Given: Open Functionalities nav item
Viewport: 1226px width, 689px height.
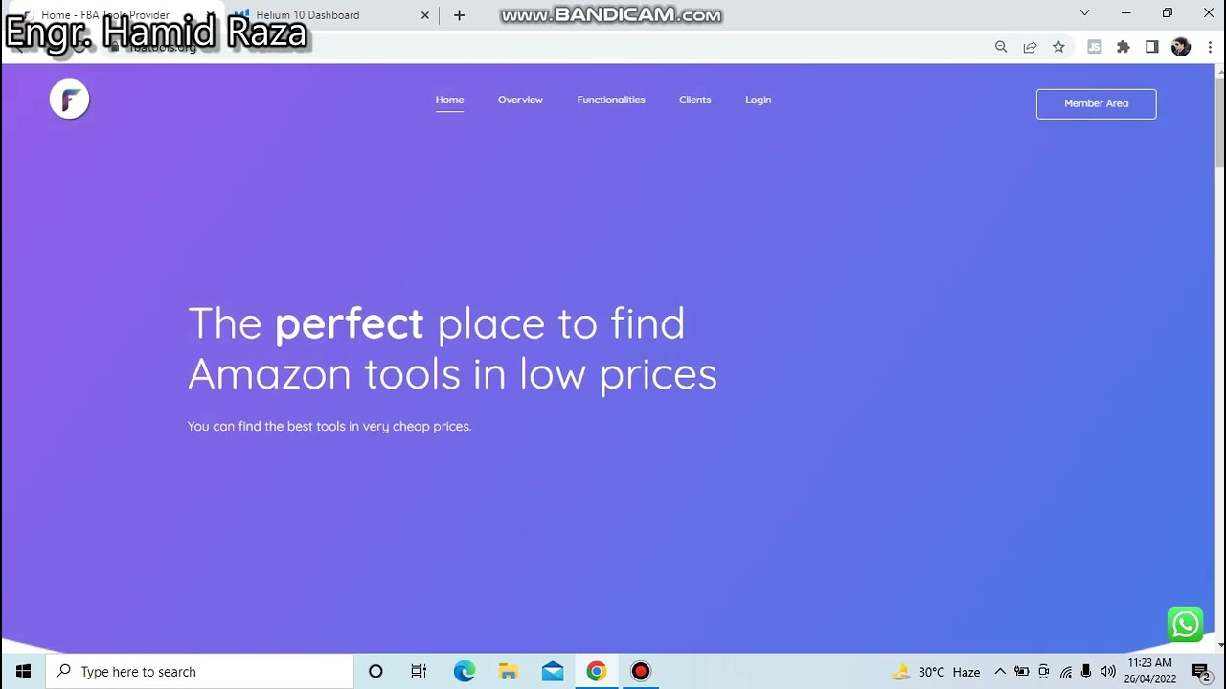Looking at the screenshot, I should [611, 100].
